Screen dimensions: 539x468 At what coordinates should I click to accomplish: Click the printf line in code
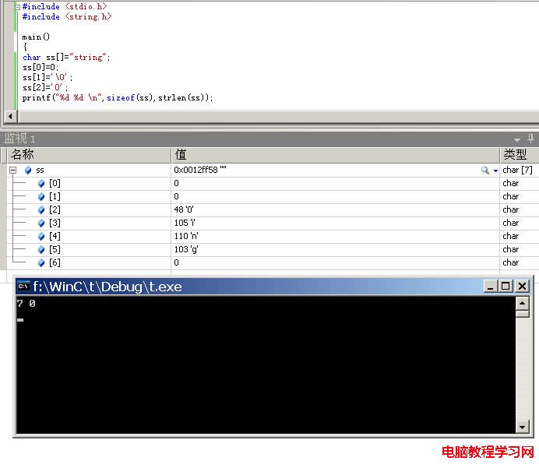pos(118,98)
